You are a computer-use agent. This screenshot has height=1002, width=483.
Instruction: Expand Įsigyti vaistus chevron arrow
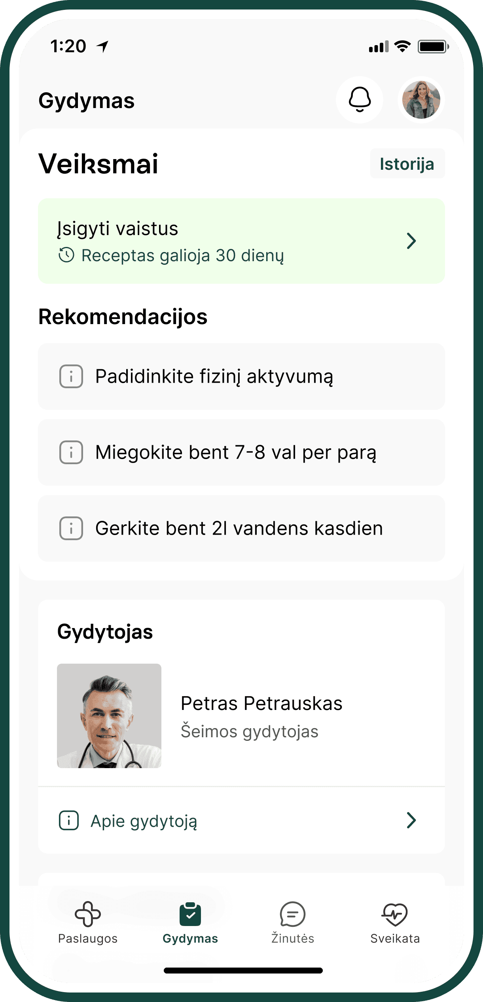click(x=411, y=241)
